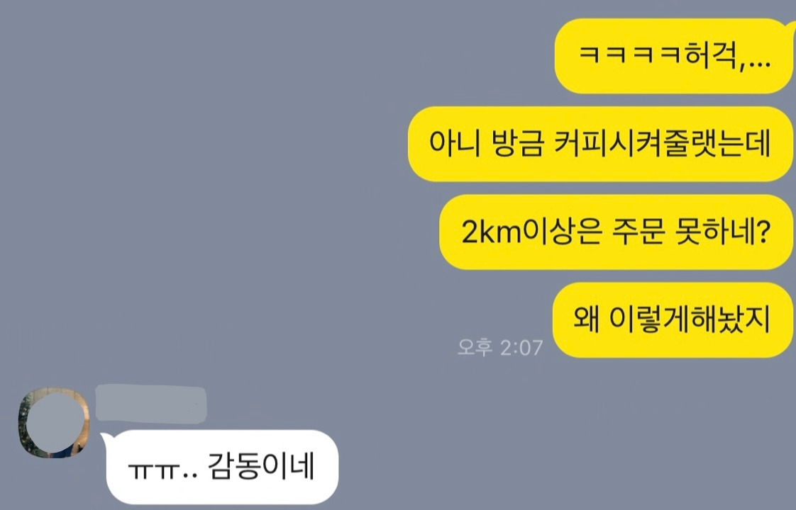Click the word '아니' in the second bubble
The height and width of the screenshot is (510, 796).
(x=454, y=144)
